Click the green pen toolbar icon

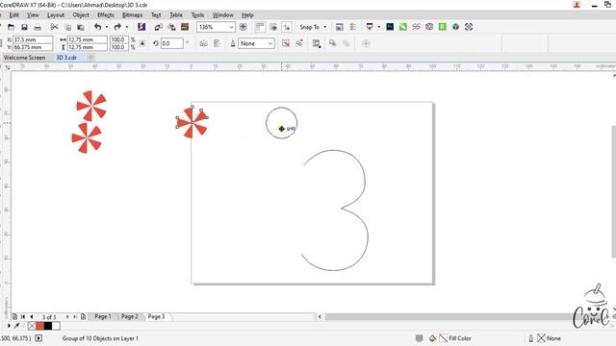pyautogui.click(x=403, y=27)
